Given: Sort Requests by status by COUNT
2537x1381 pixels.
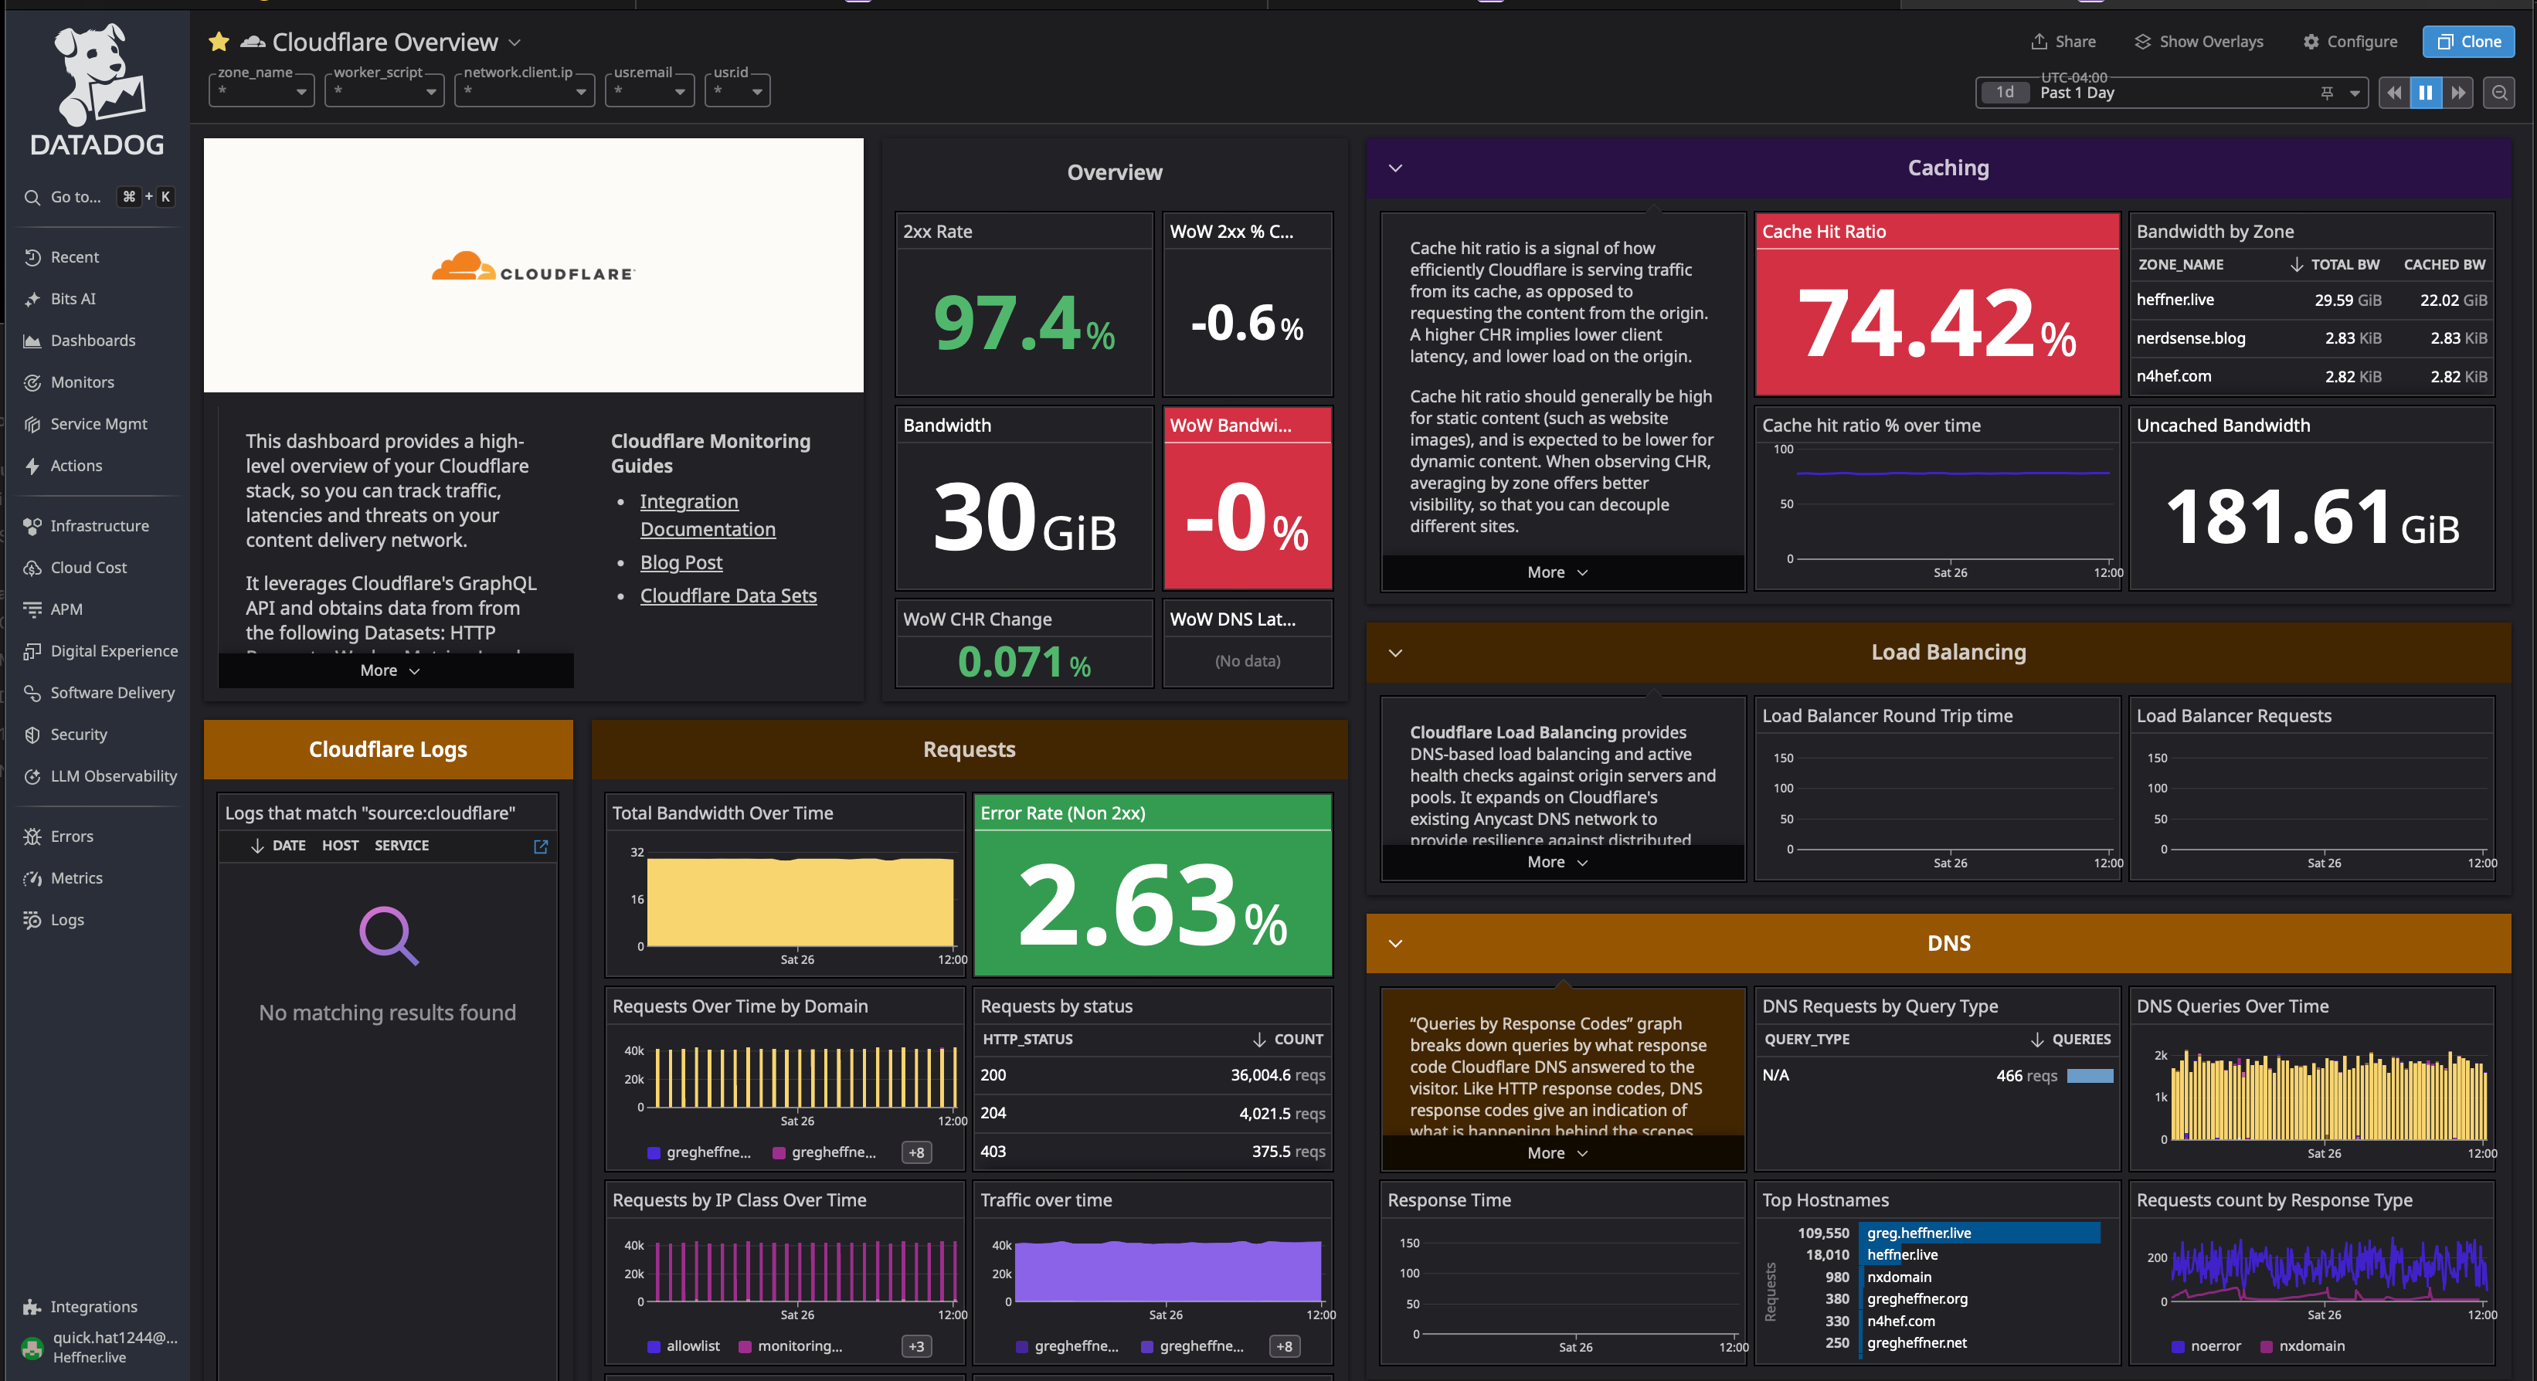Looking at the screenshot, I should tap(1287, 1040).
